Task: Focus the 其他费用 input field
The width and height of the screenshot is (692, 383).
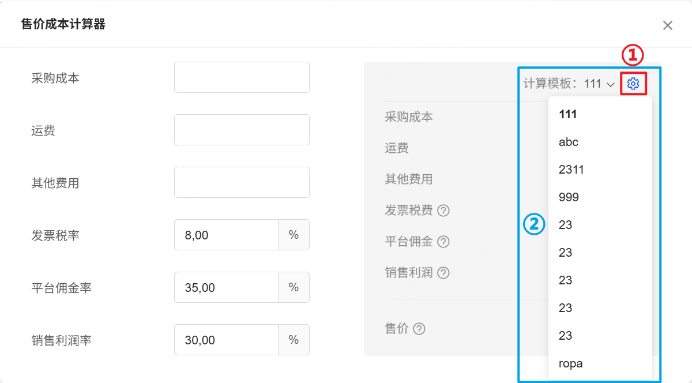Action: (x=242, y=182)
